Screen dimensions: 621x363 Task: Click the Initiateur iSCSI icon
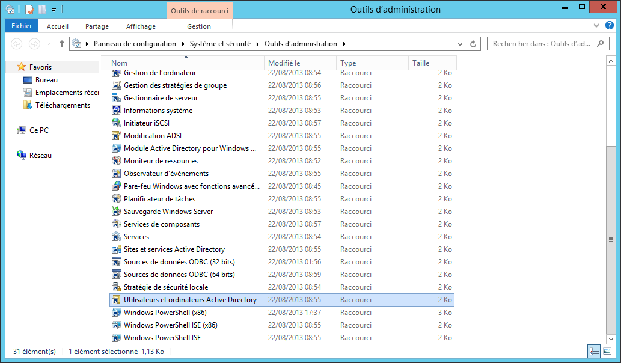[x=116, y=123]
